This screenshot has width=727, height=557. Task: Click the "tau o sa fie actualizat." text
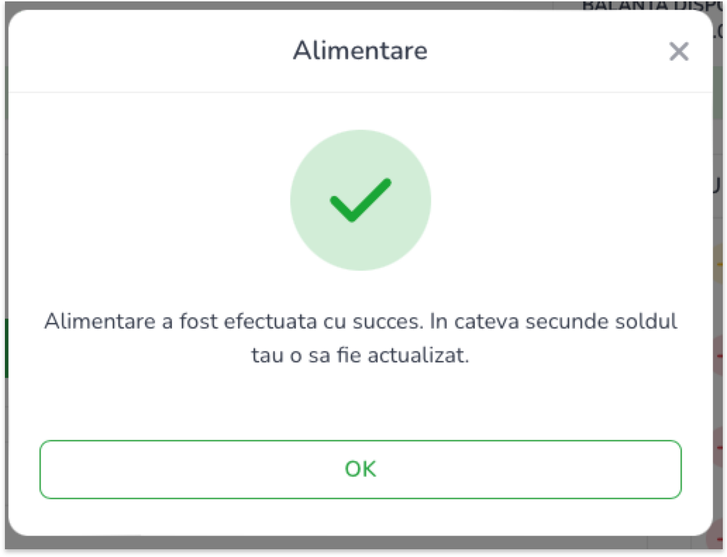(x=360, y=355)
